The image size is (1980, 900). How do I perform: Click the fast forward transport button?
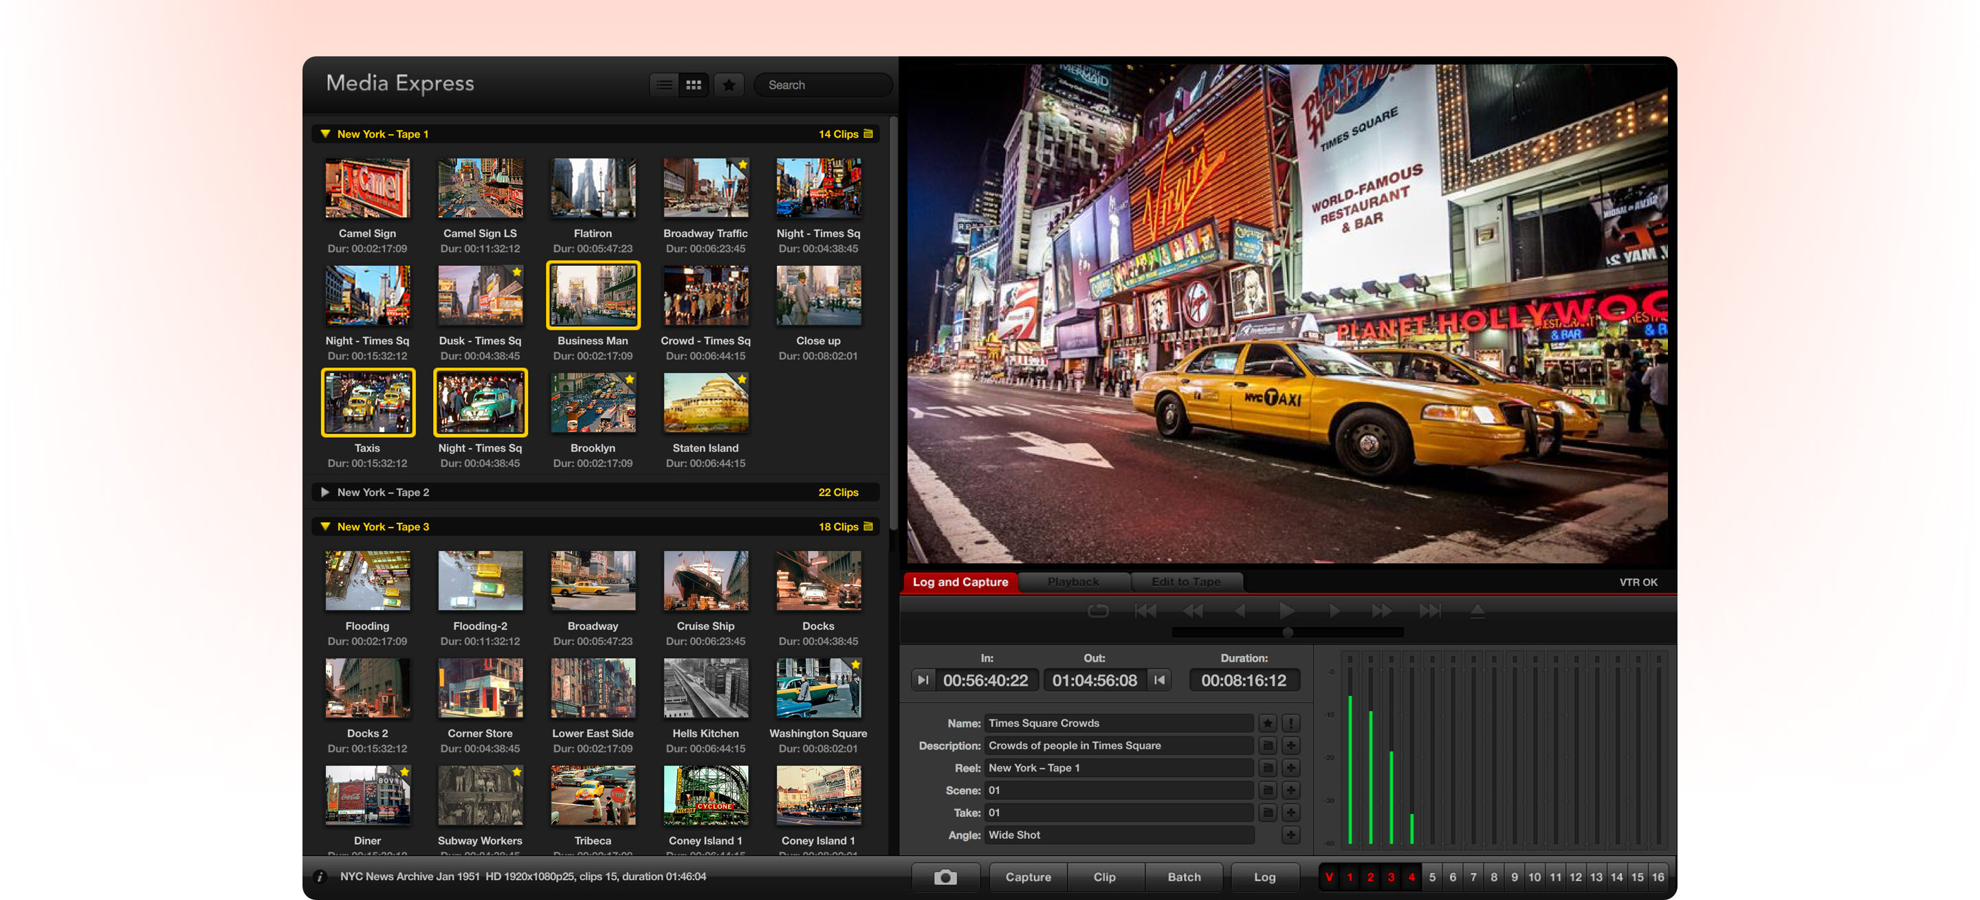1381,611
